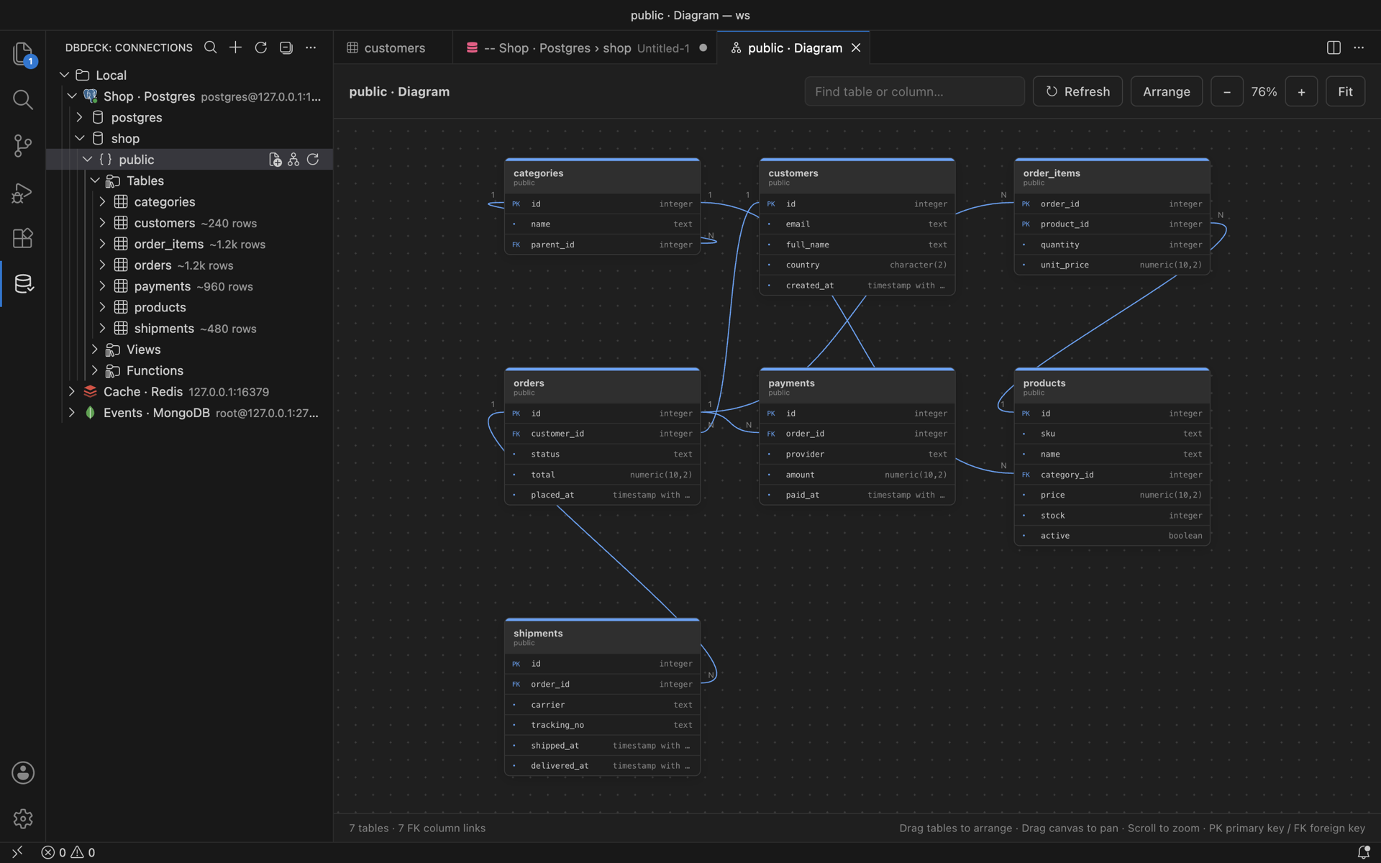1381x863 pixels.
Task: Open the Search view in activity bar
Action: (x=23, y=99)
